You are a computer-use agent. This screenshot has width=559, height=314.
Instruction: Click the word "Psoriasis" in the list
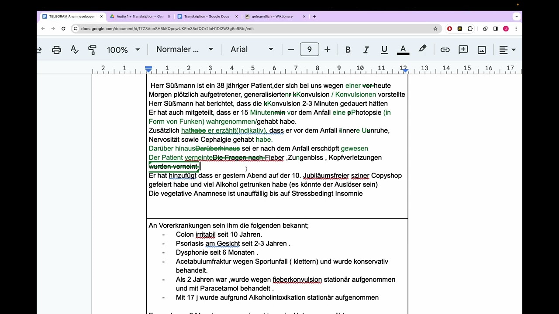point(190,244)
